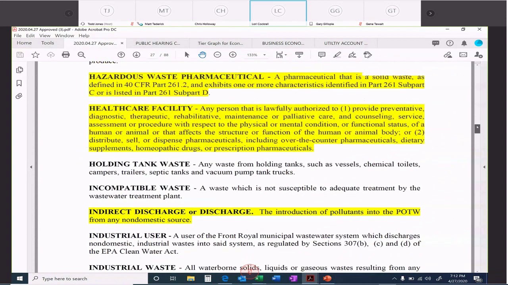This screenshot has height=285, width=508.
Task: Switch to the UTILTIY ACCOUNT tab
Action: [x=346, y=43]
